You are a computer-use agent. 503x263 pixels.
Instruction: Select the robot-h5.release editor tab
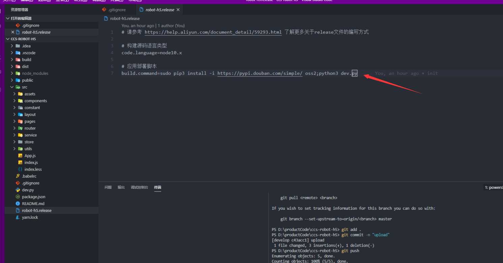coord(160,10)
